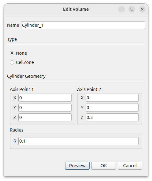152x181 pixels.
Task: Click the Name field containing Cylinder_1
Action: [83, 25]
